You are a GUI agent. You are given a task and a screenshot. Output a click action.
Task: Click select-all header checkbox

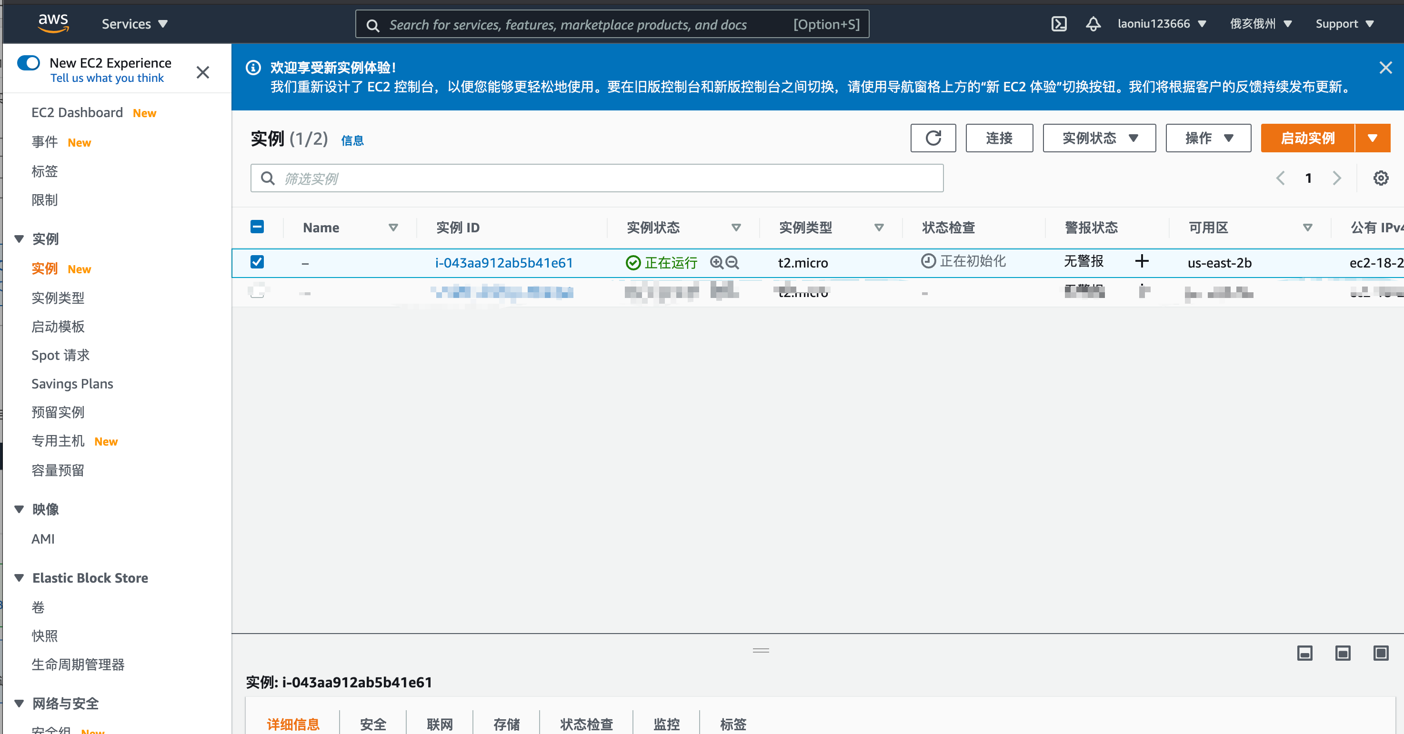pyautogui.click(x=257, y=227)
